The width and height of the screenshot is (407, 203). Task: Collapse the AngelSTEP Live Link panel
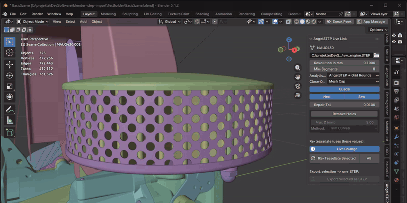click(x=311, y=39)
